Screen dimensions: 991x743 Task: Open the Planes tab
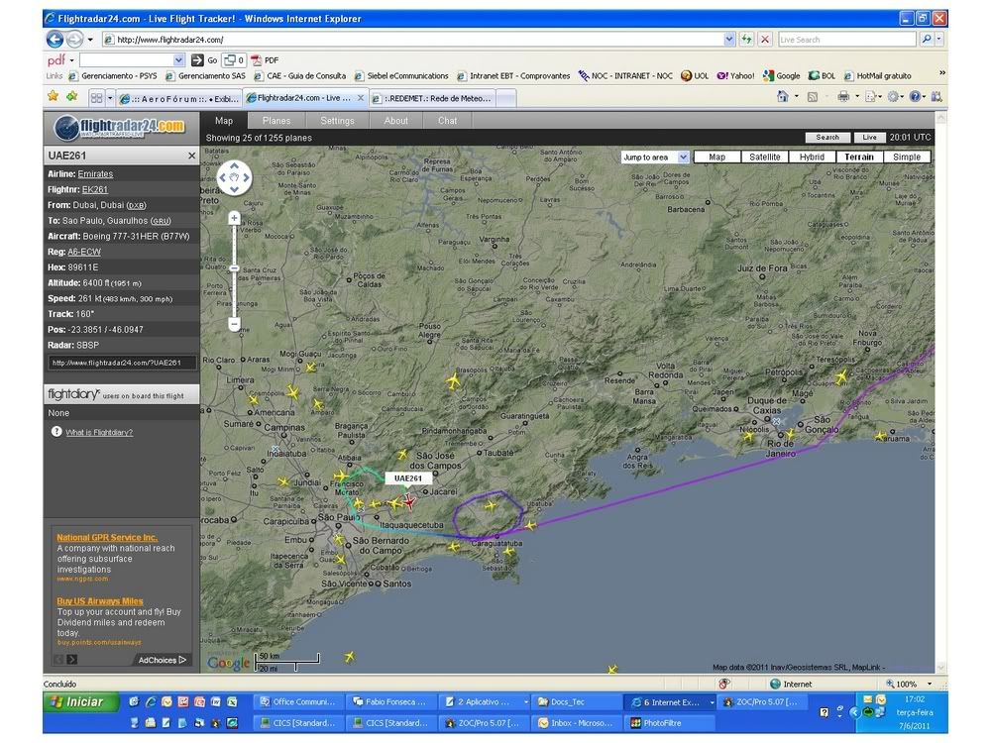click(276, 121)
